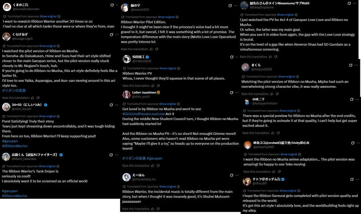Click the Grok icon on charachara_no's post
This screenshot has width=361, height=214.
click(x=232, y=175)
